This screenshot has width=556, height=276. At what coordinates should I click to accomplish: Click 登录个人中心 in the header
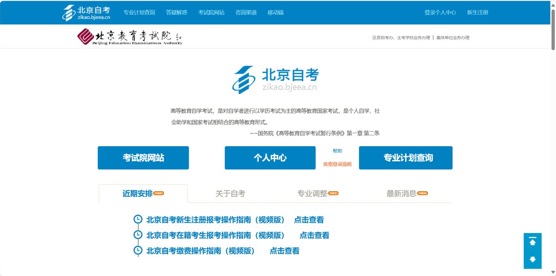pyautogui.click(x=440, y=12)
